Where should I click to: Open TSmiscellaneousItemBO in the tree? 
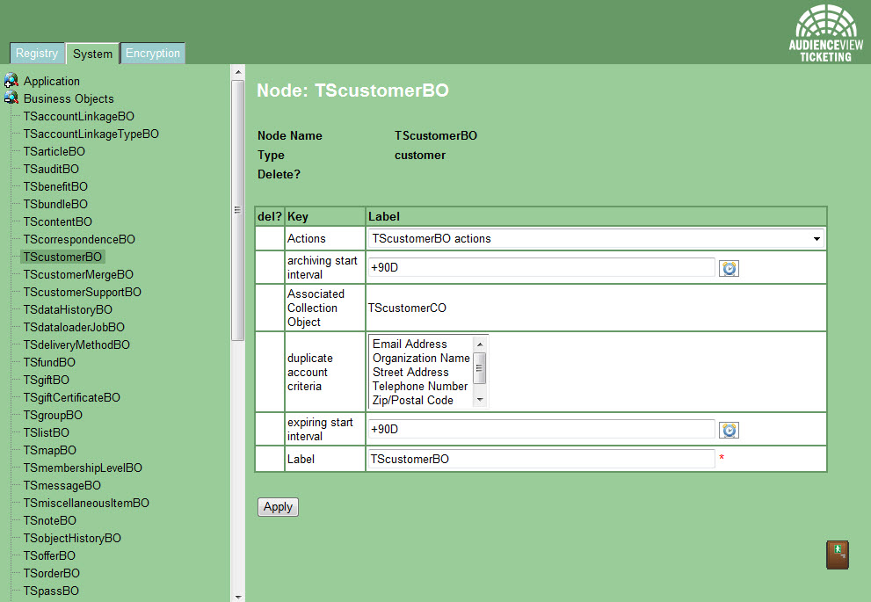click(x=86, y=504)
